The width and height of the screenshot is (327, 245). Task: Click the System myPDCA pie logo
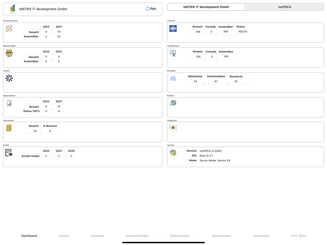173,153
